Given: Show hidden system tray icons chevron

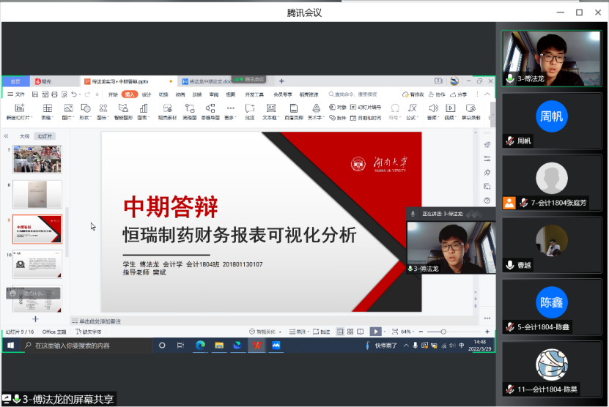Looking at the screenshot, I should tap(406, 346).
